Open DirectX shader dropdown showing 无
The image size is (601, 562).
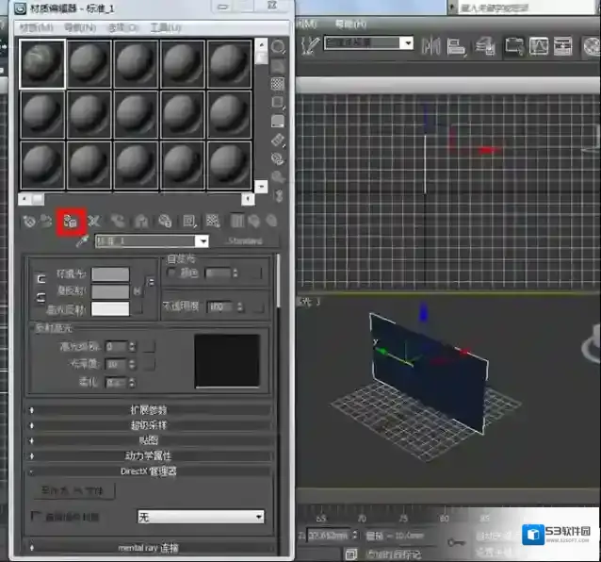coord(258,517)
